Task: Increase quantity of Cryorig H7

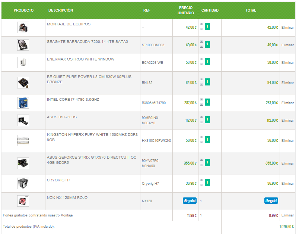Action: [x=201, y=180]
